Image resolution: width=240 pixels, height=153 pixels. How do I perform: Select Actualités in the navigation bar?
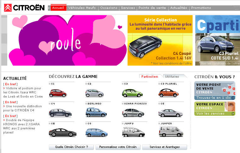[179, 8]
